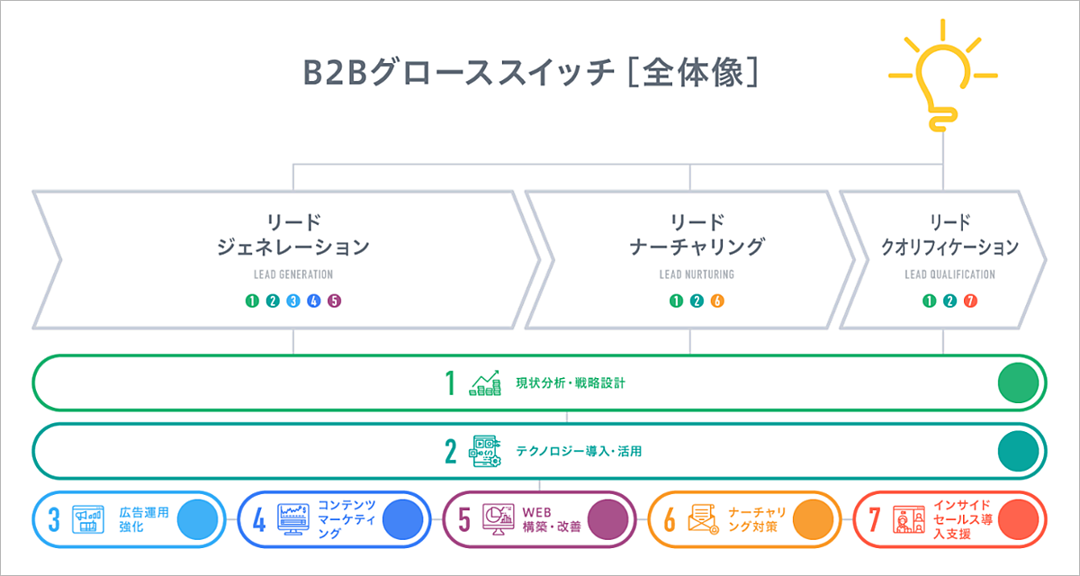Click the envelope icon in box 6
This screenshot has width=1080, height=576.
(703, 520)
